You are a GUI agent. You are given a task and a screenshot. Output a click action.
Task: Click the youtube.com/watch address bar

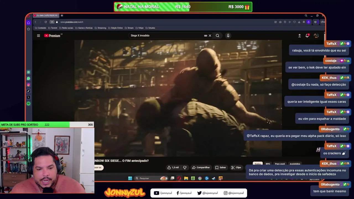click(x=72, y=22)
